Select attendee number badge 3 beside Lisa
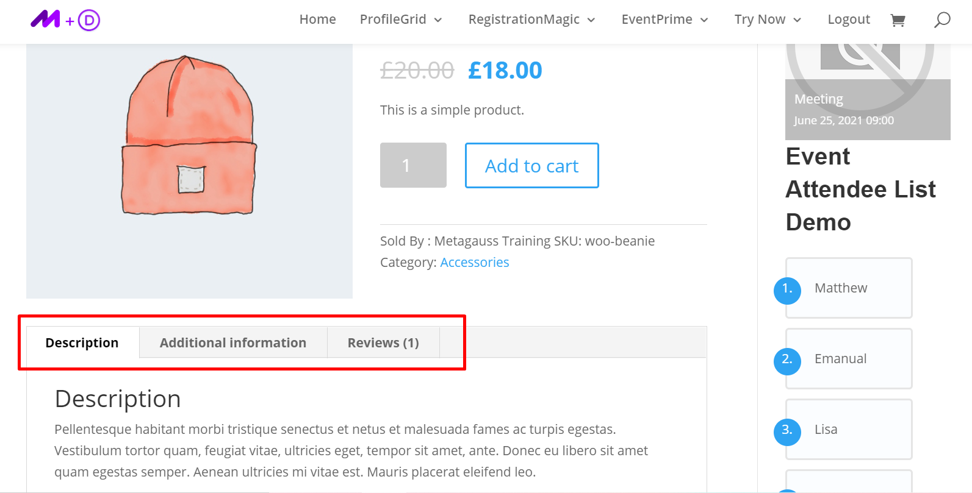This screenshot has width=972, height=493. [787, 432]
